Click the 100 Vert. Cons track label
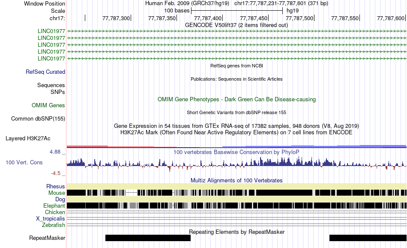Viewport: 407px width, 248px height. pos(24,163)
